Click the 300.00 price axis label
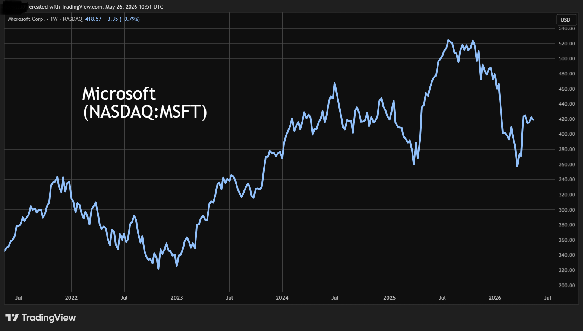Image resolution: width=583 pixels, height=331 pixels. [567, 210]
